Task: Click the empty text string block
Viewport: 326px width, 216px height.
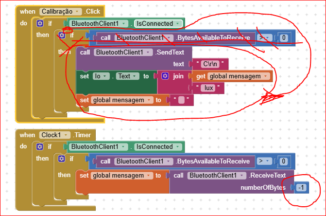Action: pyautogui.click(x=181, y=100)
